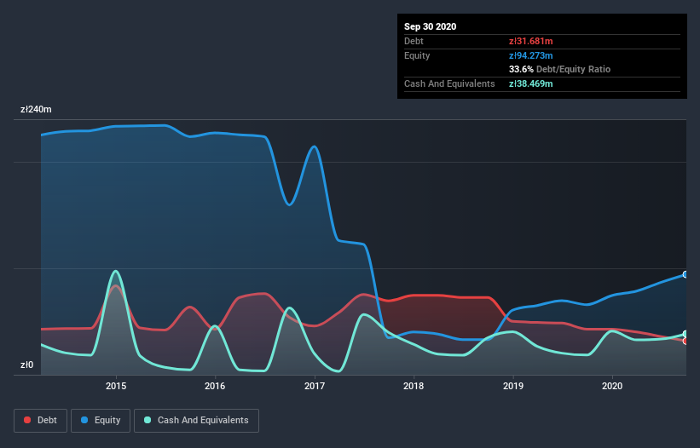Click the teal Cash endpoint marker
Screen dimensions: 700x448
pos(686,334)
